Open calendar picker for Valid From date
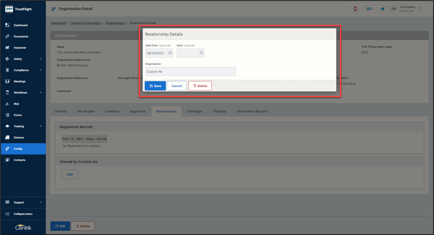 pos(170,53)
